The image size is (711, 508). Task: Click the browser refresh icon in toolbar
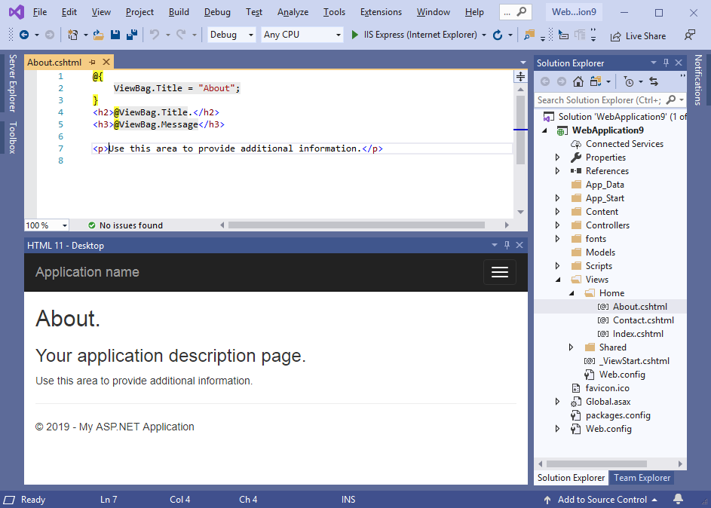(498, 35)
